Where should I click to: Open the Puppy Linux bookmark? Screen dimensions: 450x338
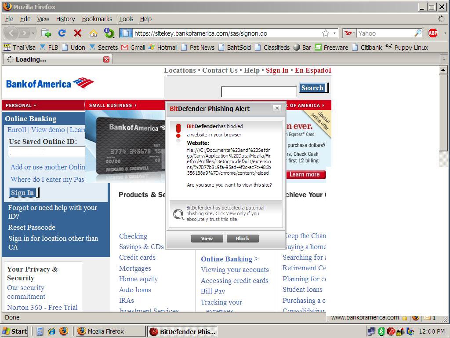pyautogui.click(x=406, y=48)
